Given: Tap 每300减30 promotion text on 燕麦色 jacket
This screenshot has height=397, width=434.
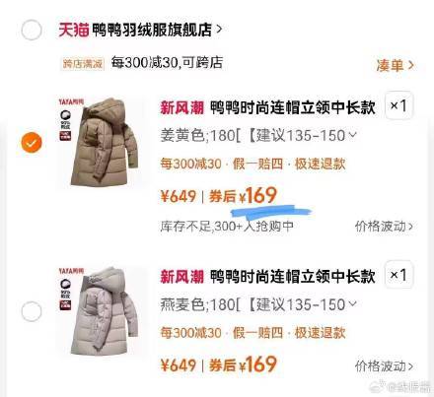Looking at the screenshot, I should 190,333.
